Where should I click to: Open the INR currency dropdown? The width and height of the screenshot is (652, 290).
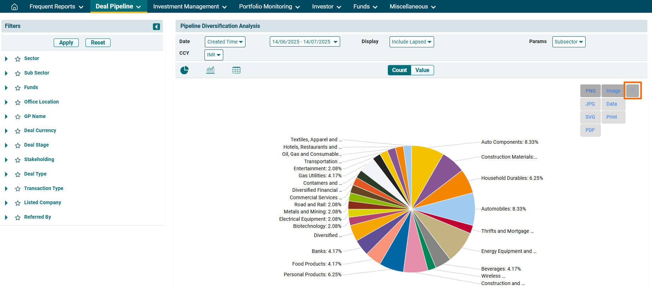point(214,55)
